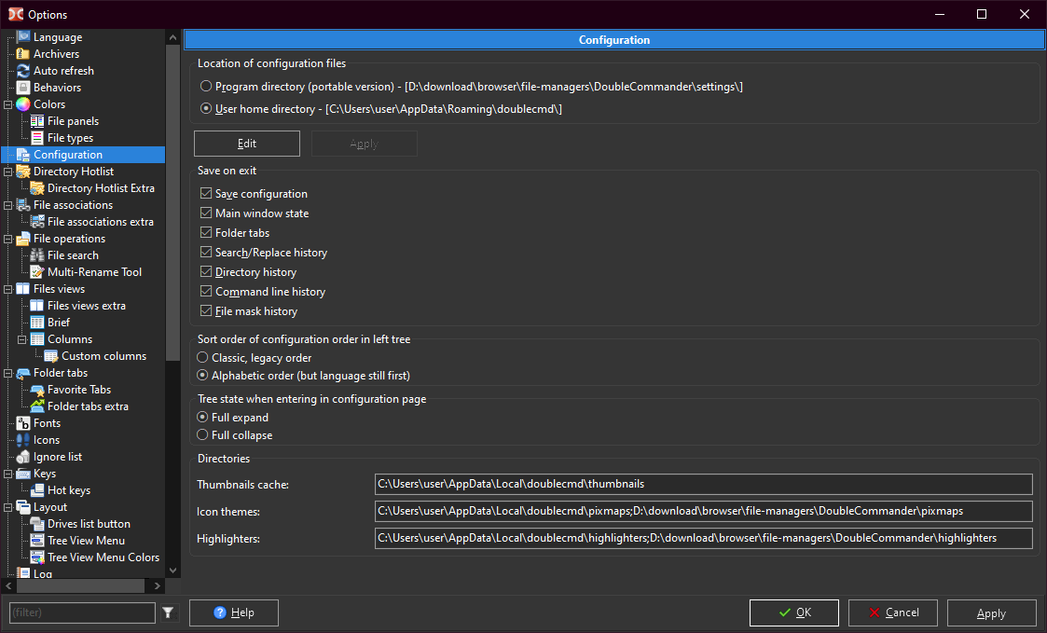Viewport: 1047px width, 633px height.
Task: Uncheck Folder tabs save on exit
Action: [x=206, y=233]
